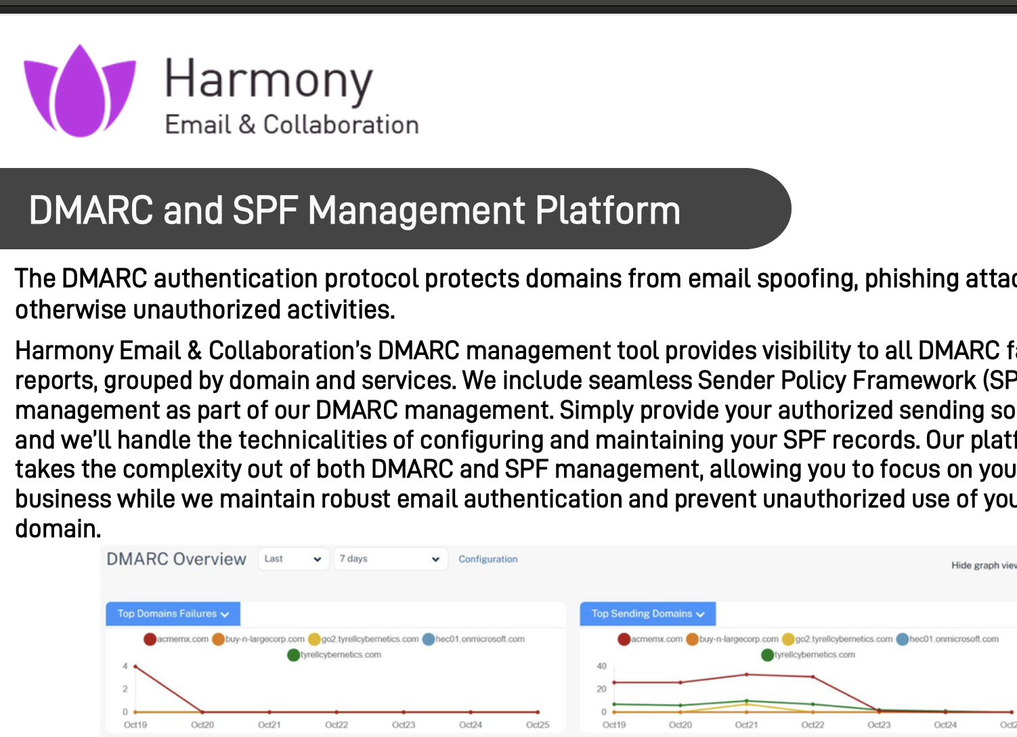Image resolution: width=1017 pixels, height=737 pixels.
Task: Click the red Oct21 data point in Sending Domains chart
Action: tap(747, 675)
